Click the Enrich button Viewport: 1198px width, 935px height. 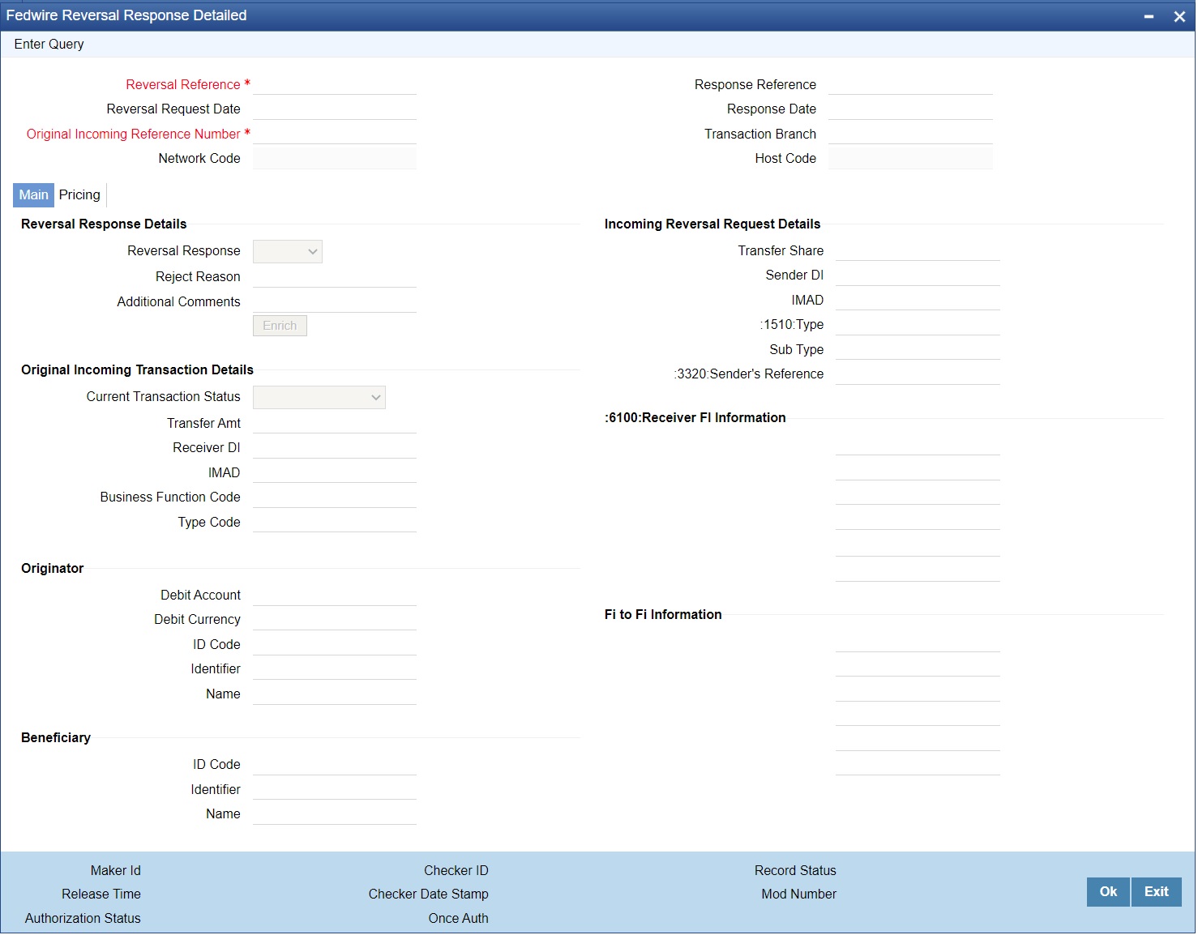280,326
